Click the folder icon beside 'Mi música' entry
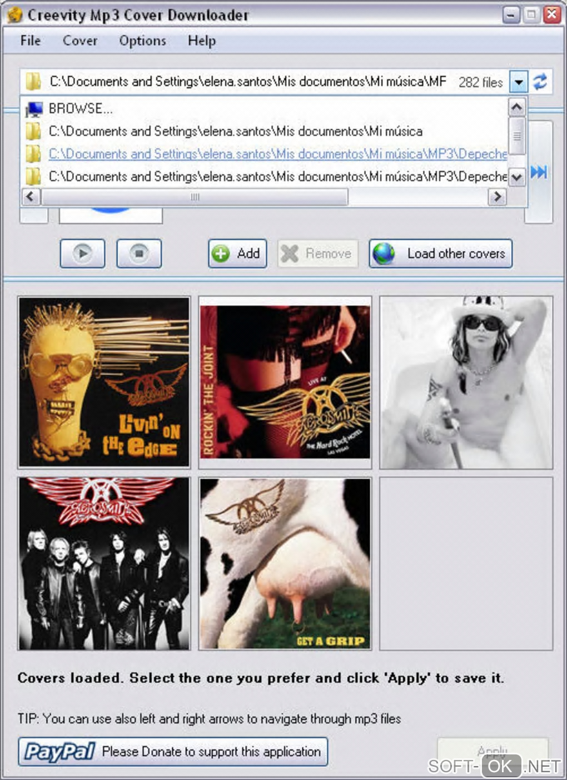 (x=33, y=132)
